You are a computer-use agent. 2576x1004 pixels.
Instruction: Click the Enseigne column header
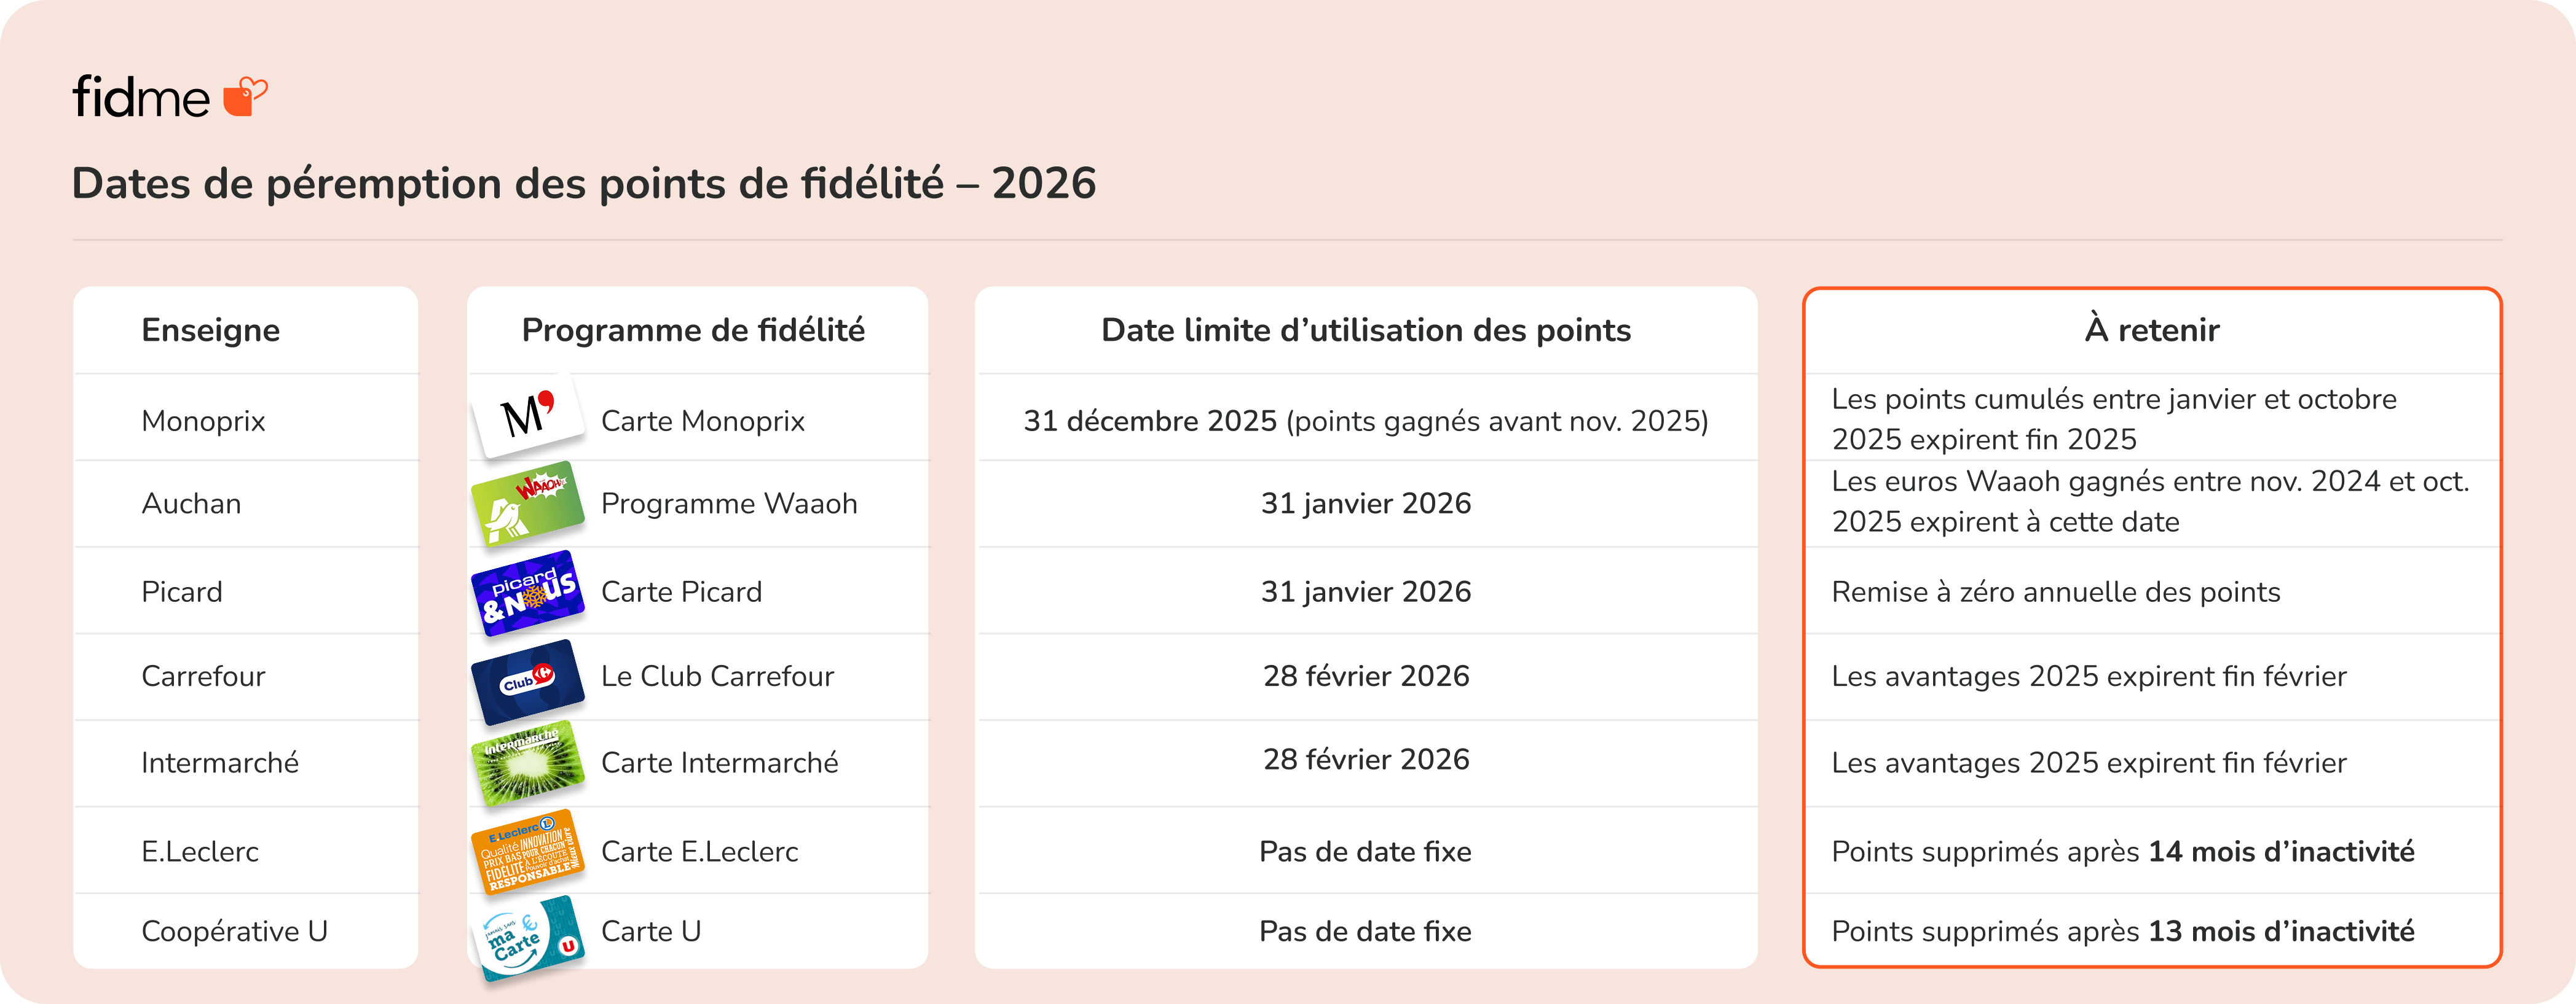(x=210, y=330)
